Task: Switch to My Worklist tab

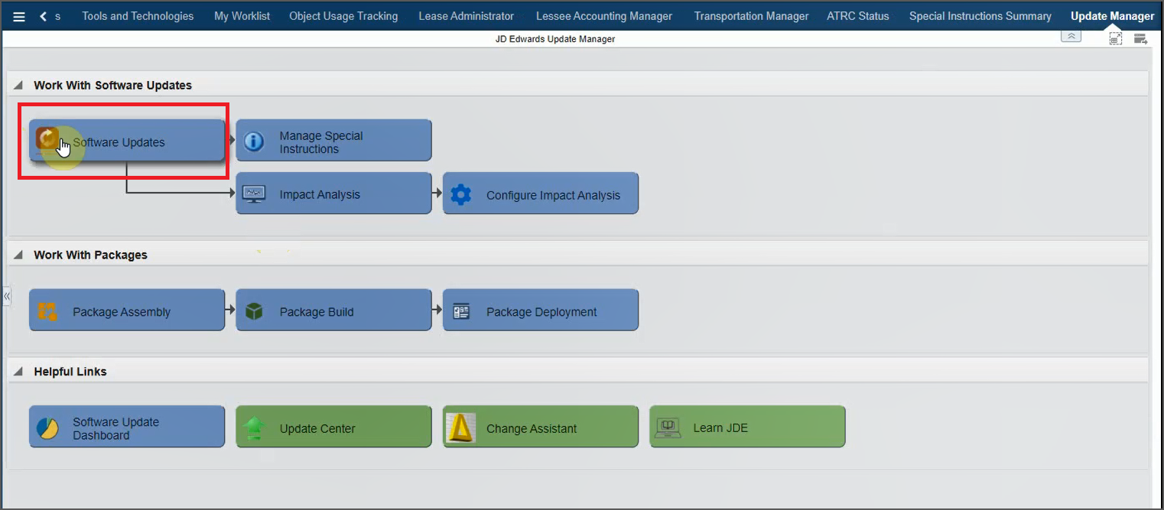Action: tap(242, 16)
